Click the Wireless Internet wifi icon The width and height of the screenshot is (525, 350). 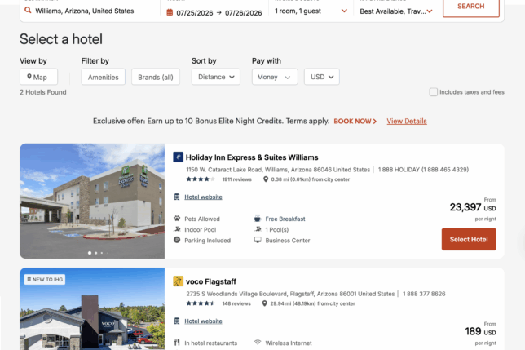[x=258, y=343]
